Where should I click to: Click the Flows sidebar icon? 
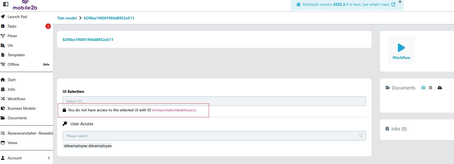click(3, 36)
